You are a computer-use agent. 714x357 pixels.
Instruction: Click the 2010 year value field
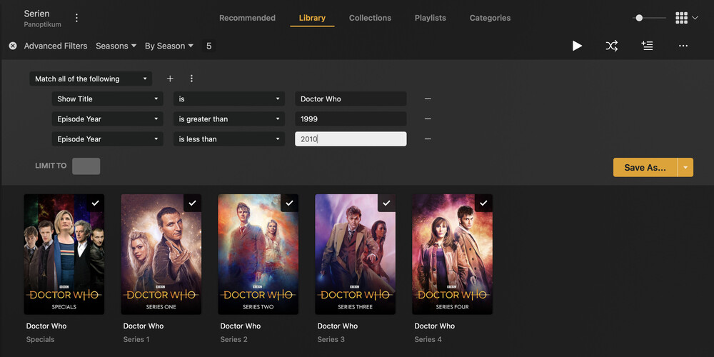(x=351, y=139)
